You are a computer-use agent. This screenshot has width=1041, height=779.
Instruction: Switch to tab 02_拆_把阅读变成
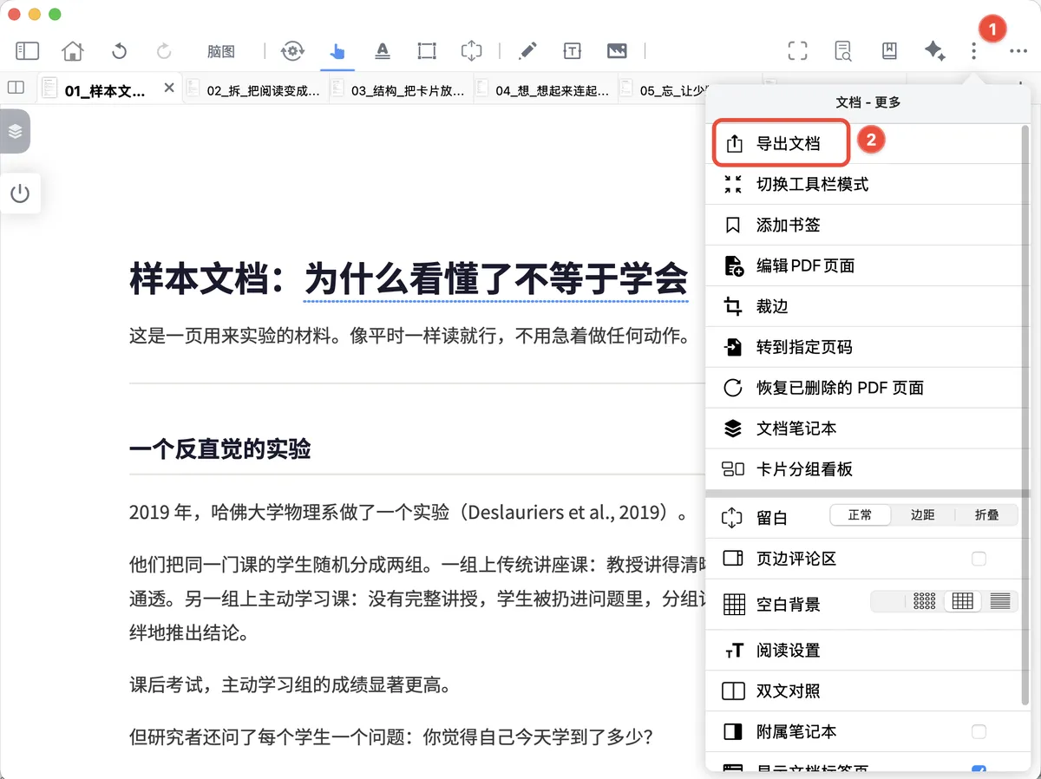257,90
